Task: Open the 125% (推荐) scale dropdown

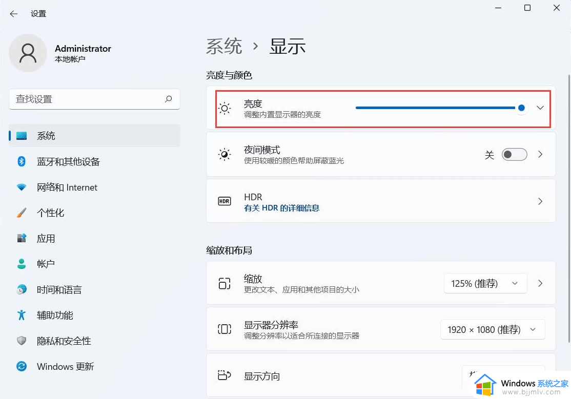Action: click(485, 283)
